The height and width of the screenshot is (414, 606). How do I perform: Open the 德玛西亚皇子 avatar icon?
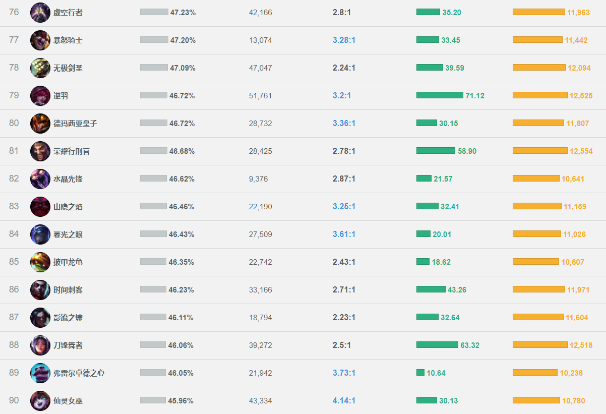pyautogui.click(x=40, y=124)
